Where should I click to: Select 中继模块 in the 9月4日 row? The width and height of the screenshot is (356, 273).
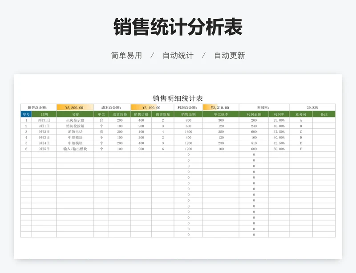click(75, 143)
